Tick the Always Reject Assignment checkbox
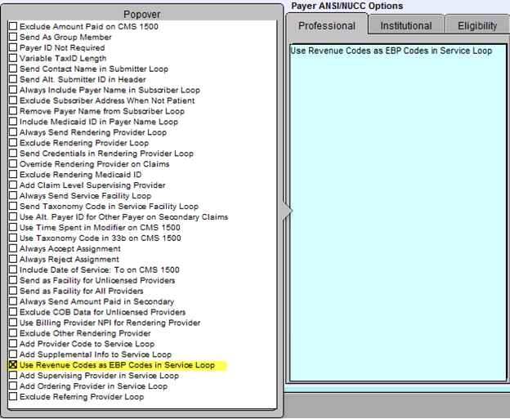This screenshot has width=510, height=419. pos(13,259)
